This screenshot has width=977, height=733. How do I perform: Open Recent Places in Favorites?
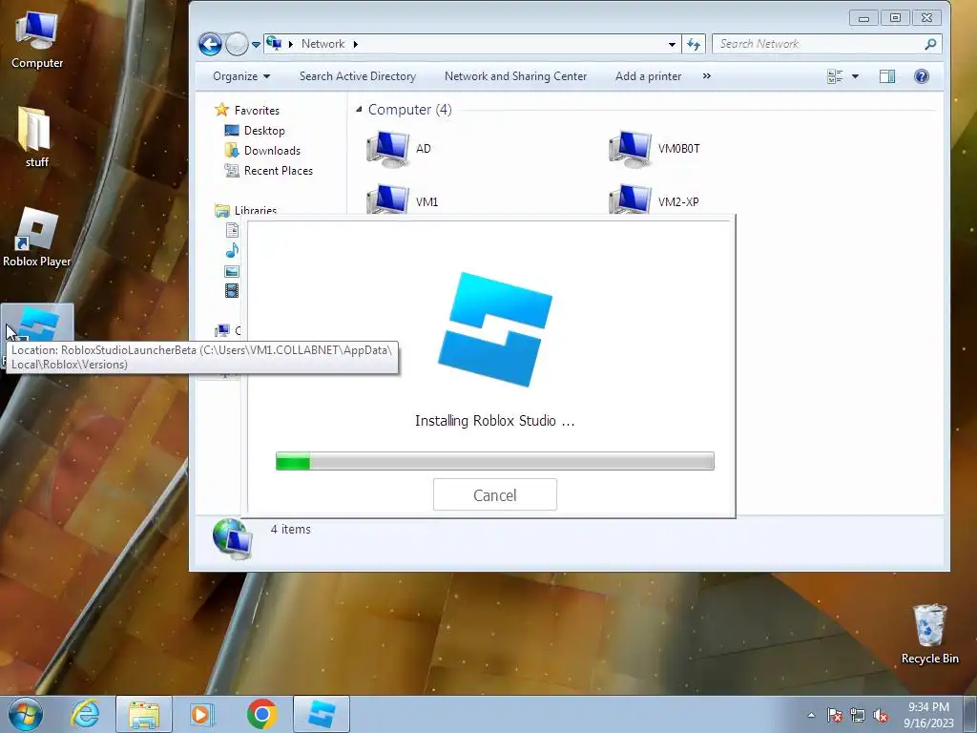pos(268,170)
